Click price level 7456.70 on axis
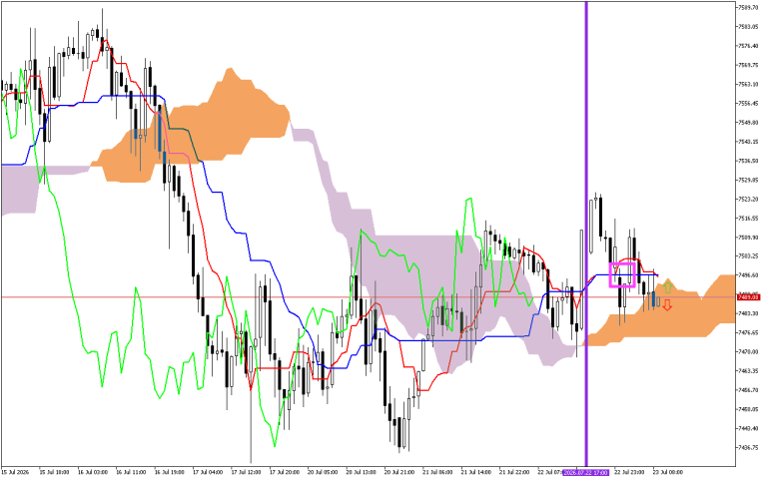 (x=748, y=390)
